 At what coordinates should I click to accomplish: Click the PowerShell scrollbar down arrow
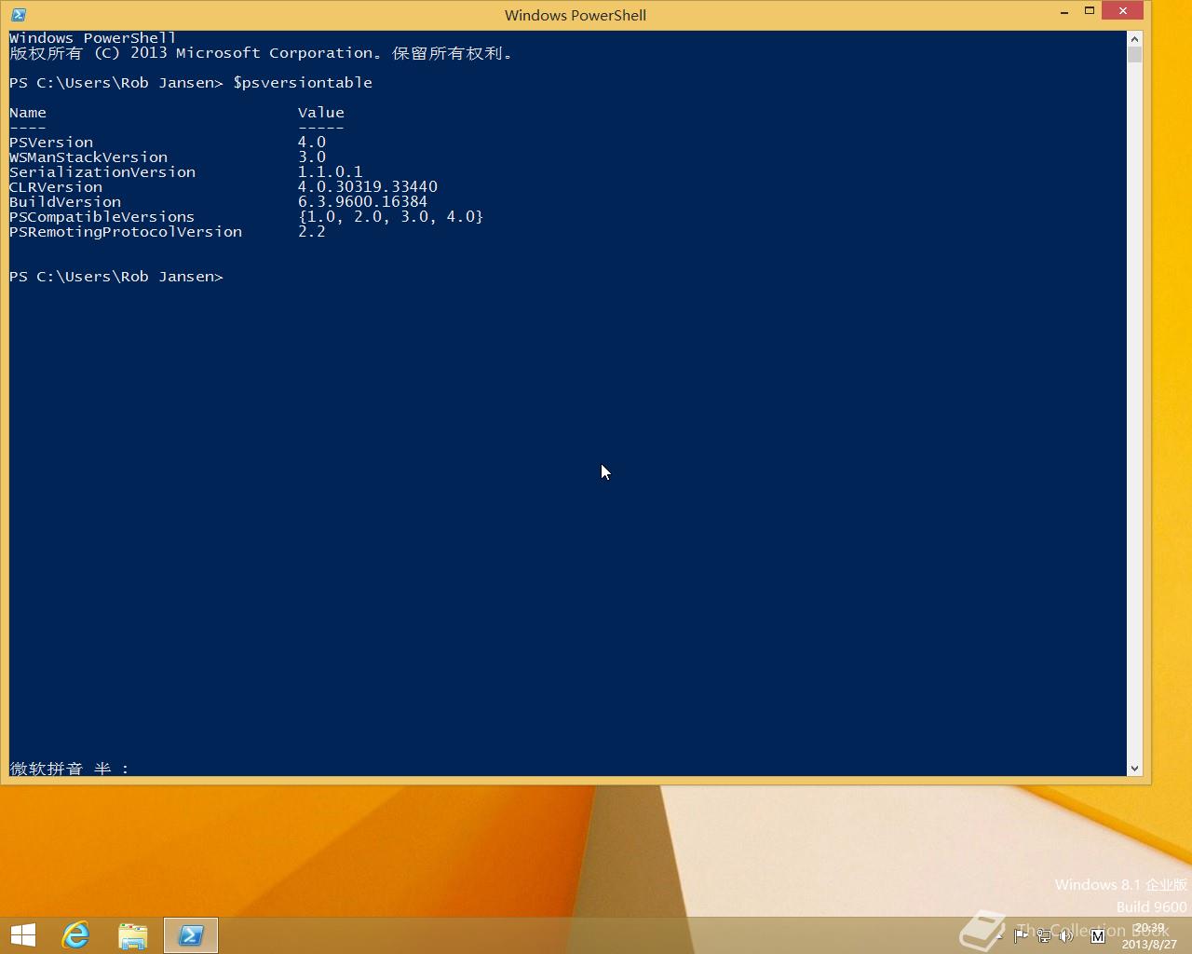[1134, 769]
